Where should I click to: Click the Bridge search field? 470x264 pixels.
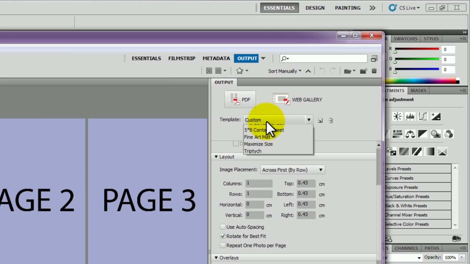(323, 58)
